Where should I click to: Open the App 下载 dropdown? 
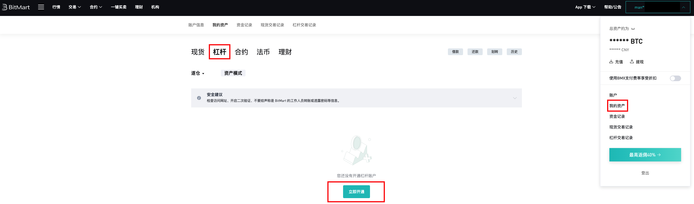(585, 7)
